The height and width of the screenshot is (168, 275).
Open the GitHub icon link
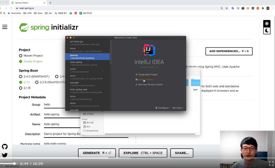point(5,147)
